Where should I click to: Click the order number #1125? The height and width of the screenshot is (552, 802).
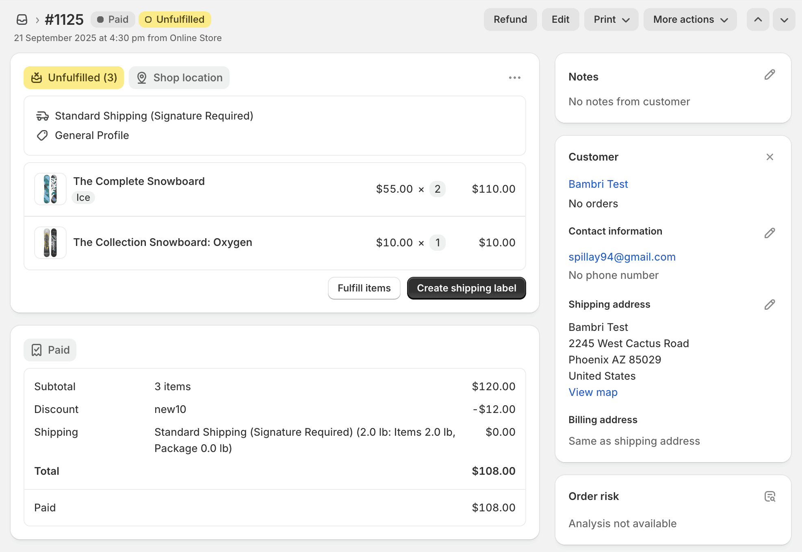point(64,20)
